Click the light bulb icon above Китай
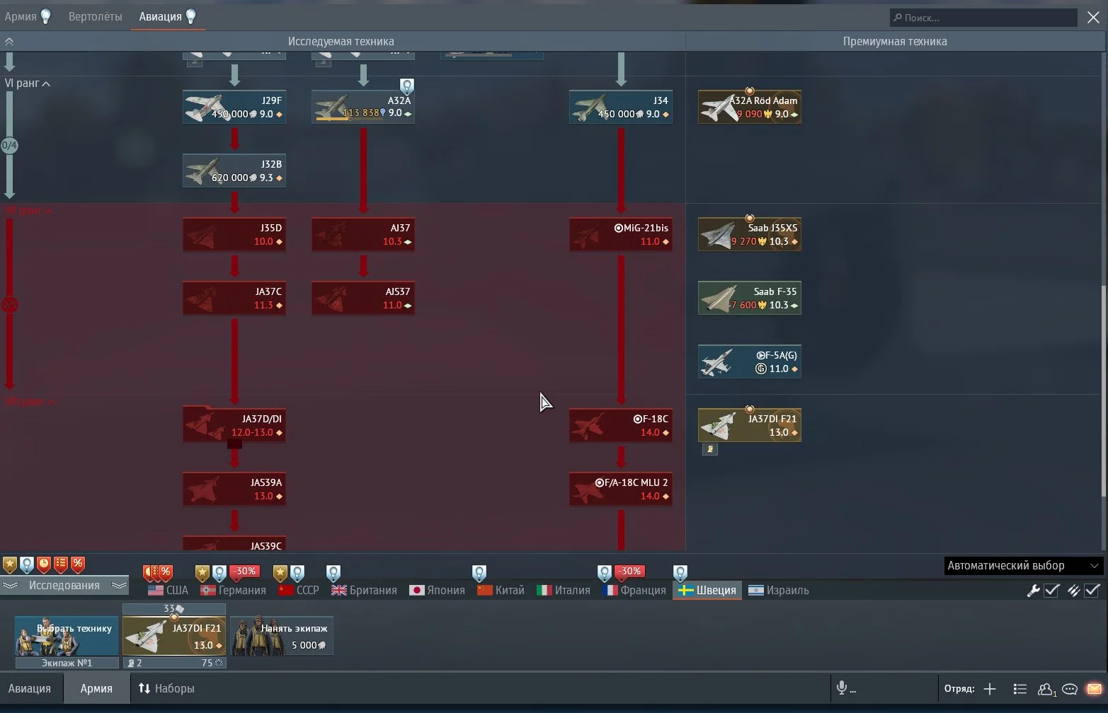Viewport: 1108px width, 713px height. [479, 573]
